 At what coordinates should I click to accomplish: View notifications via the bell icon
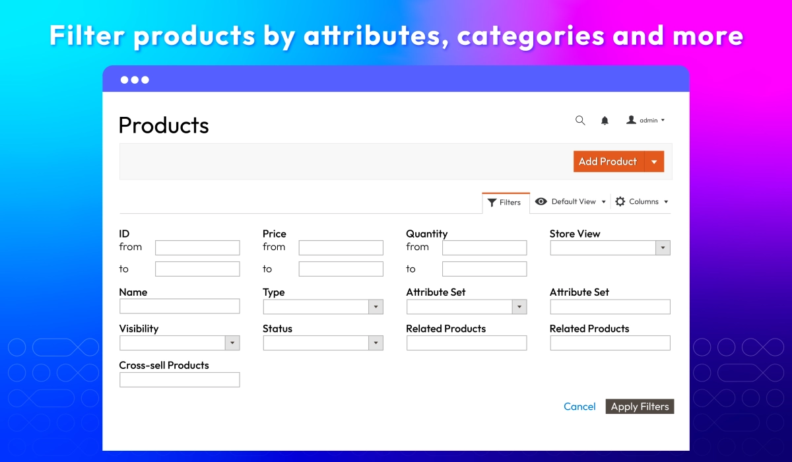pyautogui.click(x=605, y=120)
